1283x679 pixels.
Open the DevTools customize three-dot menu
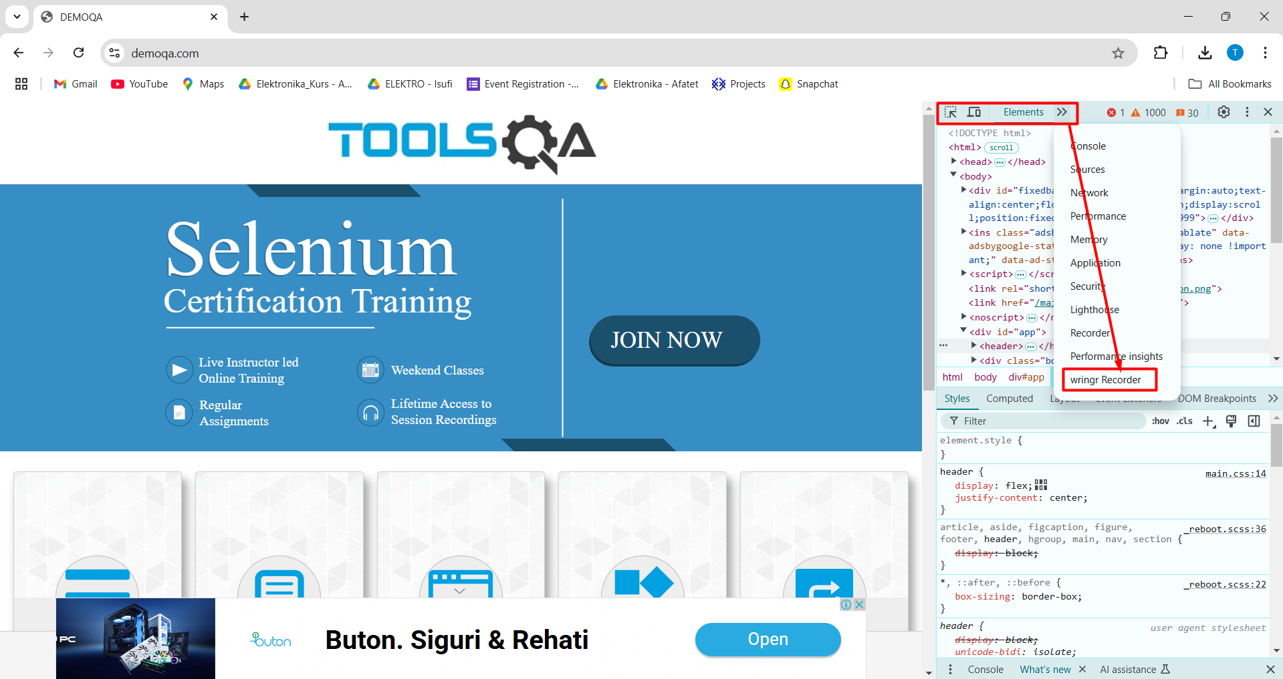1247,112
